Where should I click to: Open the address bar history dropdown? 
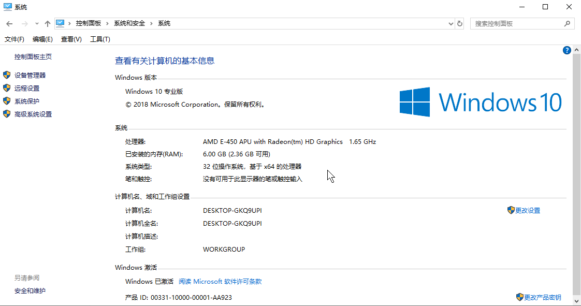(x=451, y=24)
